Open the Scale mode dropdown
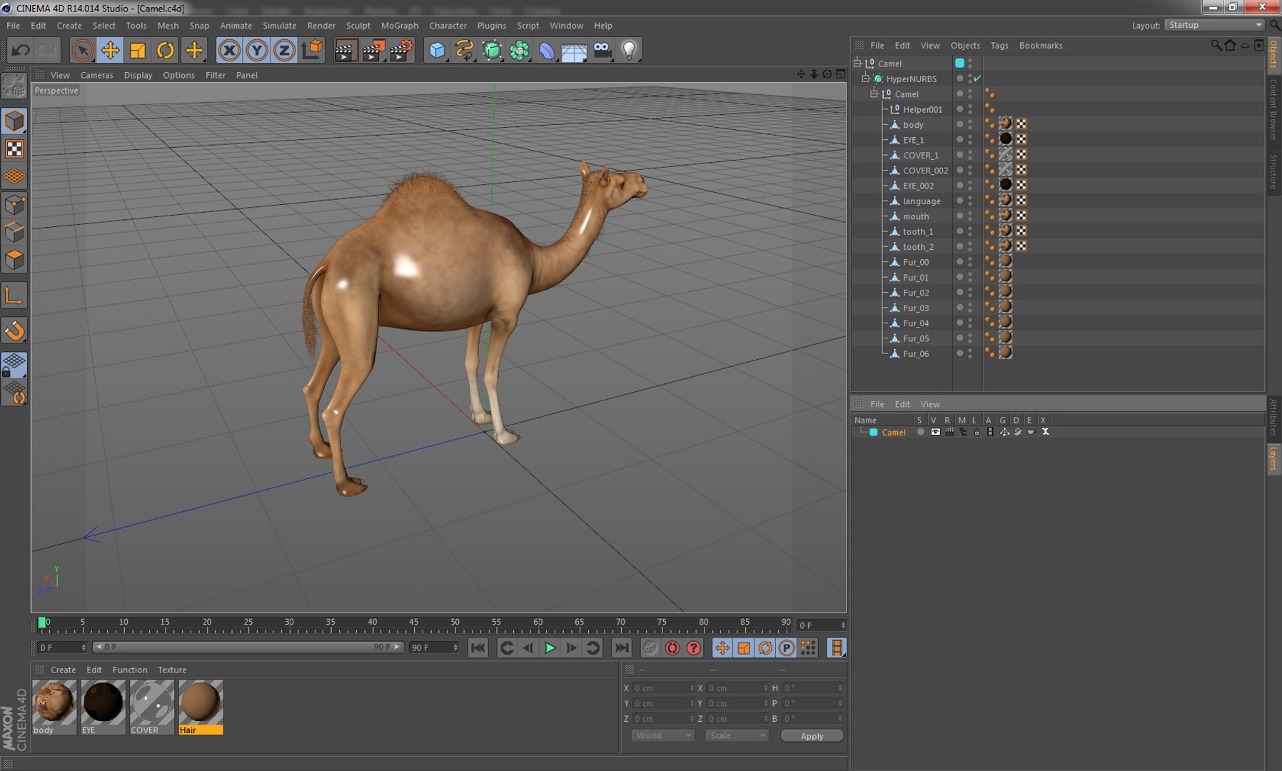 point(736,735)
